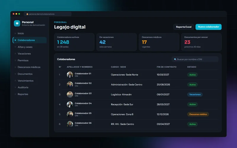Click the Vacaciones status badge
The height and width of the screenshot is (148, 237).
(195, 94)
